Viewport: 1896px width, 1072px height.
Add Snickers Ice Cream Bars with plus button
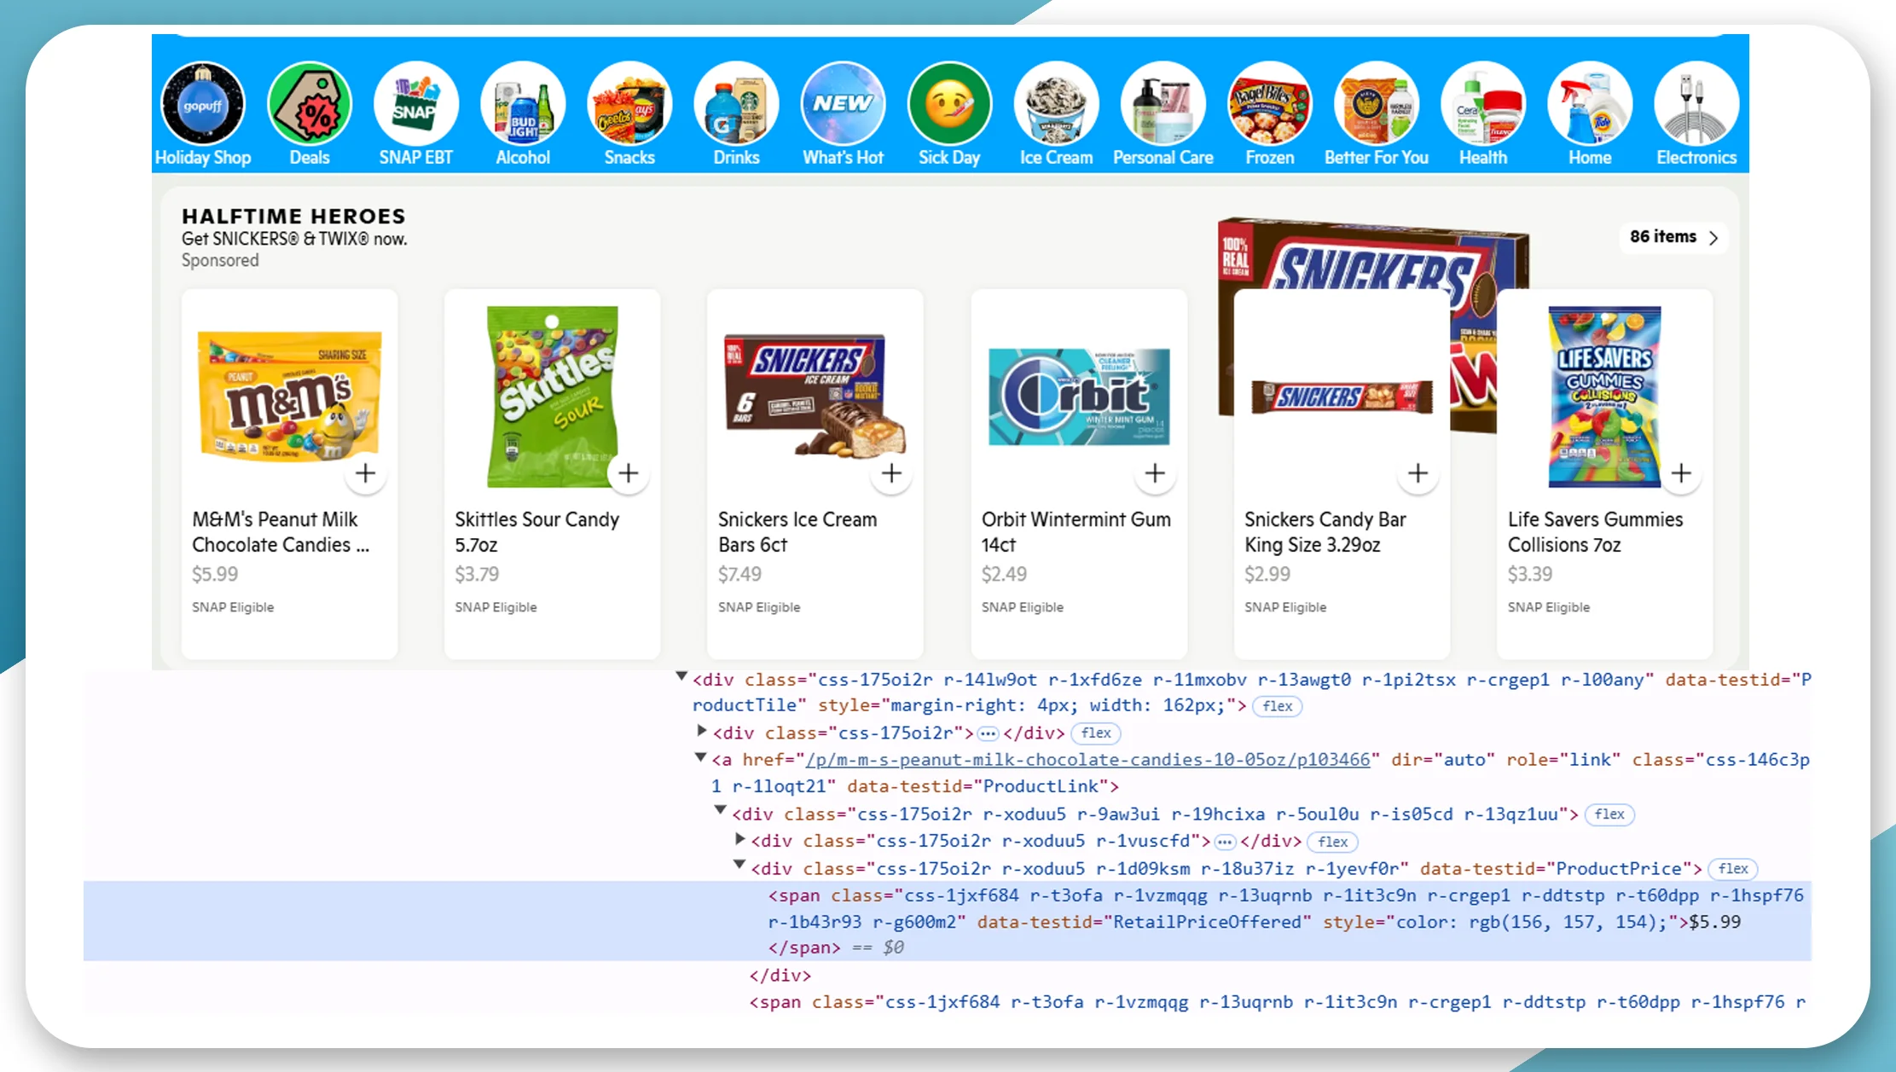[x=891, y=472]
